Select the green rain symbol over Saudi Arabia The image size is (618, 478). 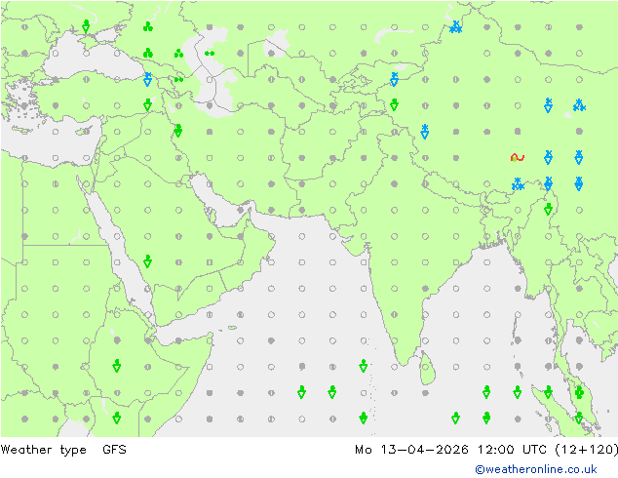(147, 261)
